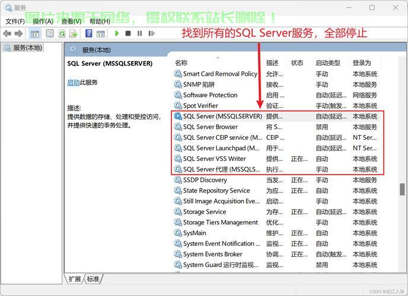
Task: Start the service with green play icon
Action: pyautogui.click(x=117, y=33)
